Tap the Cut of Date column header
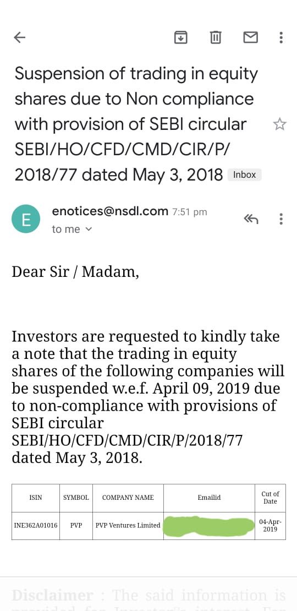The image size is (297, 611). click(x=270, y=498)
